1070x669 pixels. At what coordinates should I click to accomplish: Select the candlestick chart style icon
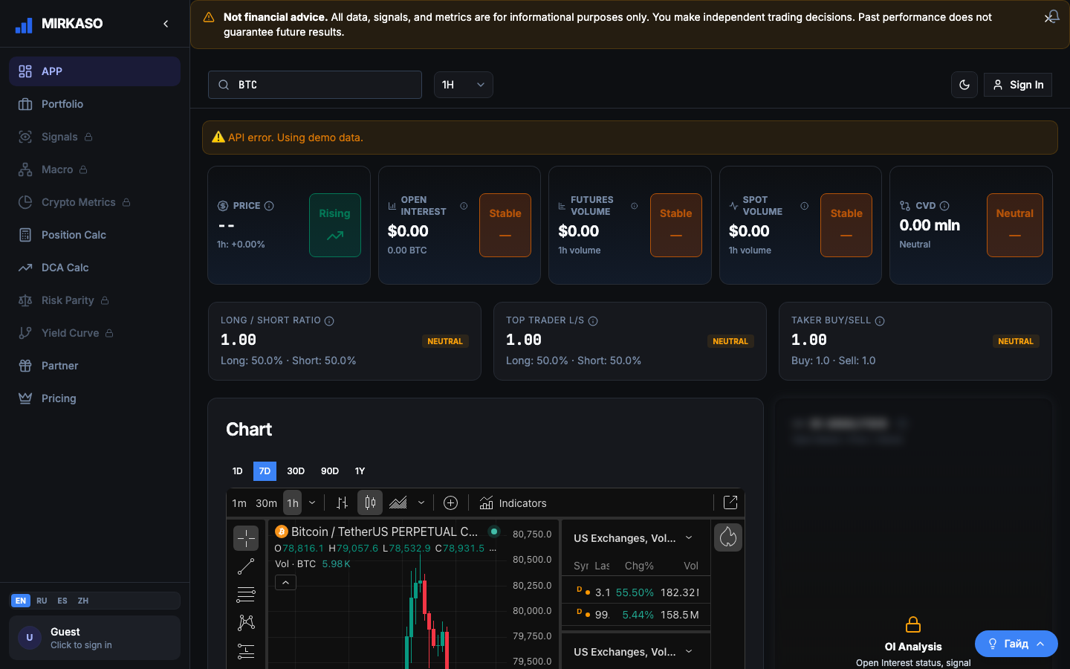(x=370, y=503)
